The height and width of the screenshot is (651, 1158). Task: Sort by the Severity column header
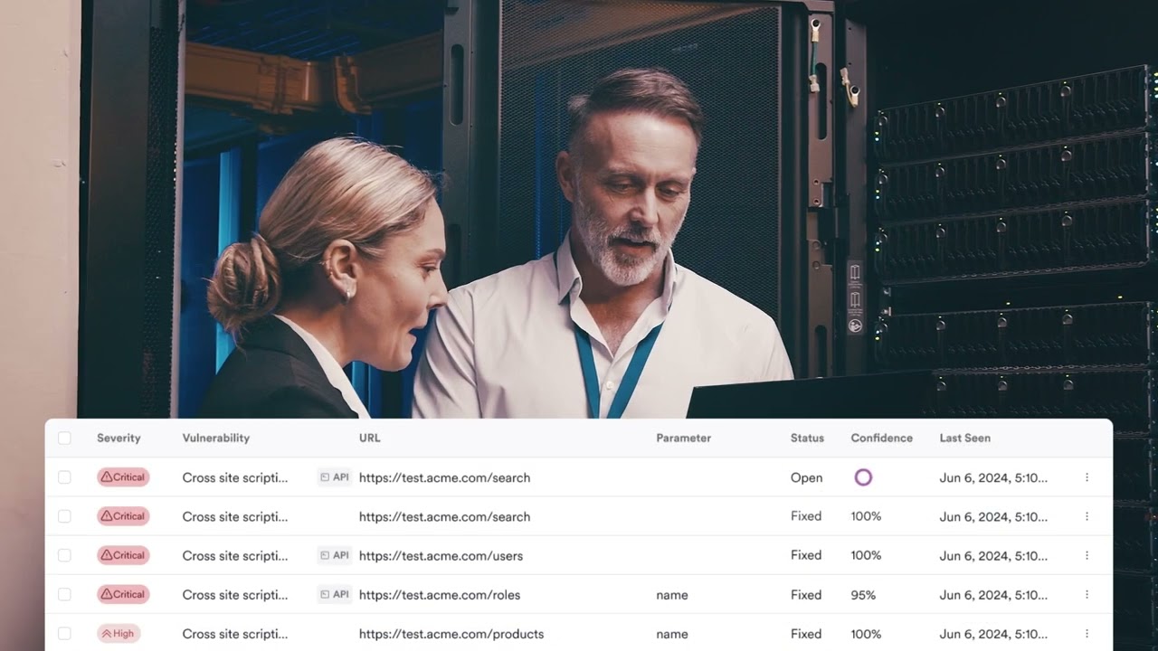119,438
